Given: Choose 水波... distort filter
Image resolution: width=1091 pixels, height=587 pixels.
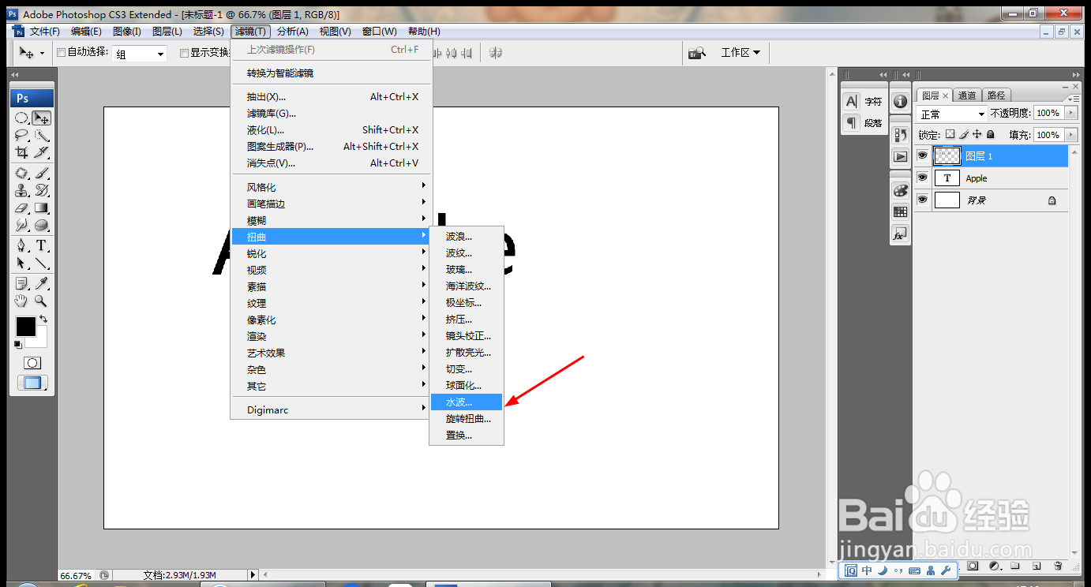Looking at the screenshot, I should pos(467,402).
